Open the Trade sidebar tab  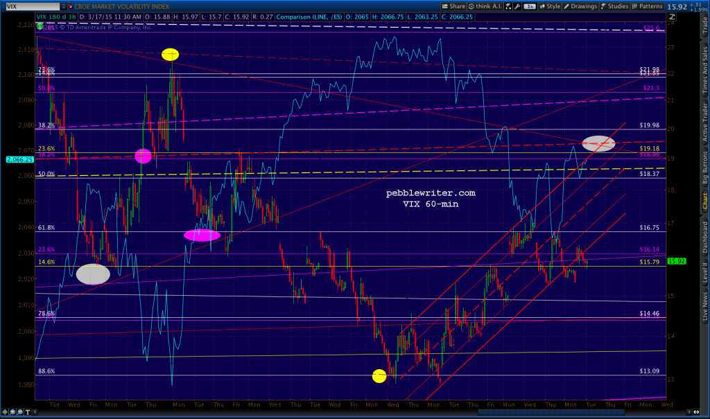click(x=705, y=26)
